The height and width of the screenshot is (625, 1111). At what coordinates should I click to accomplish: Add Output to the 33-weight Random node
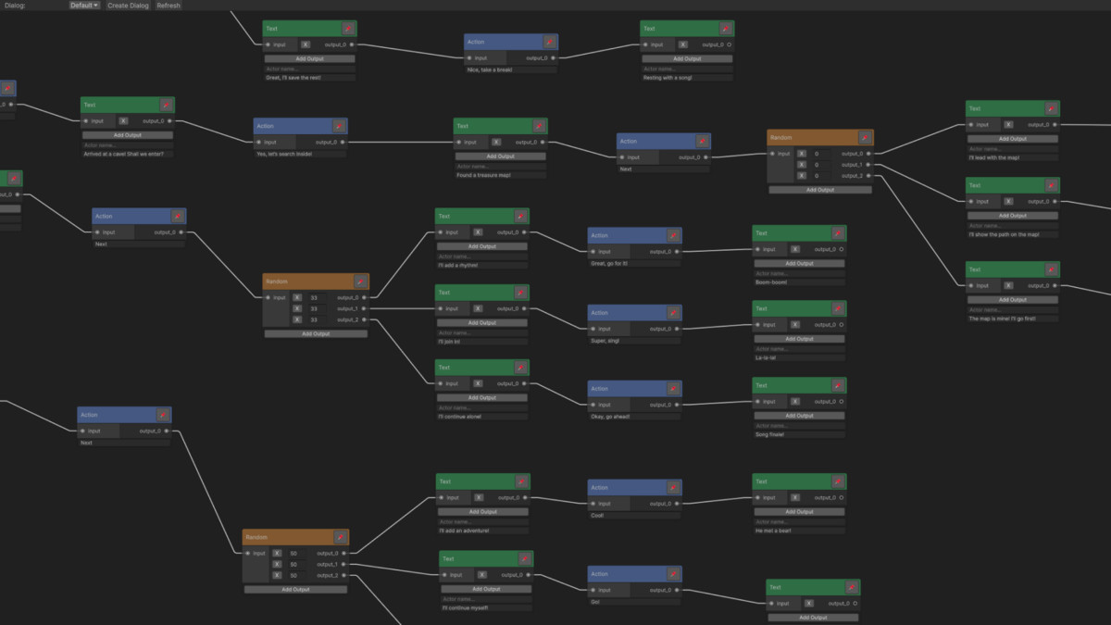[317, 333]
